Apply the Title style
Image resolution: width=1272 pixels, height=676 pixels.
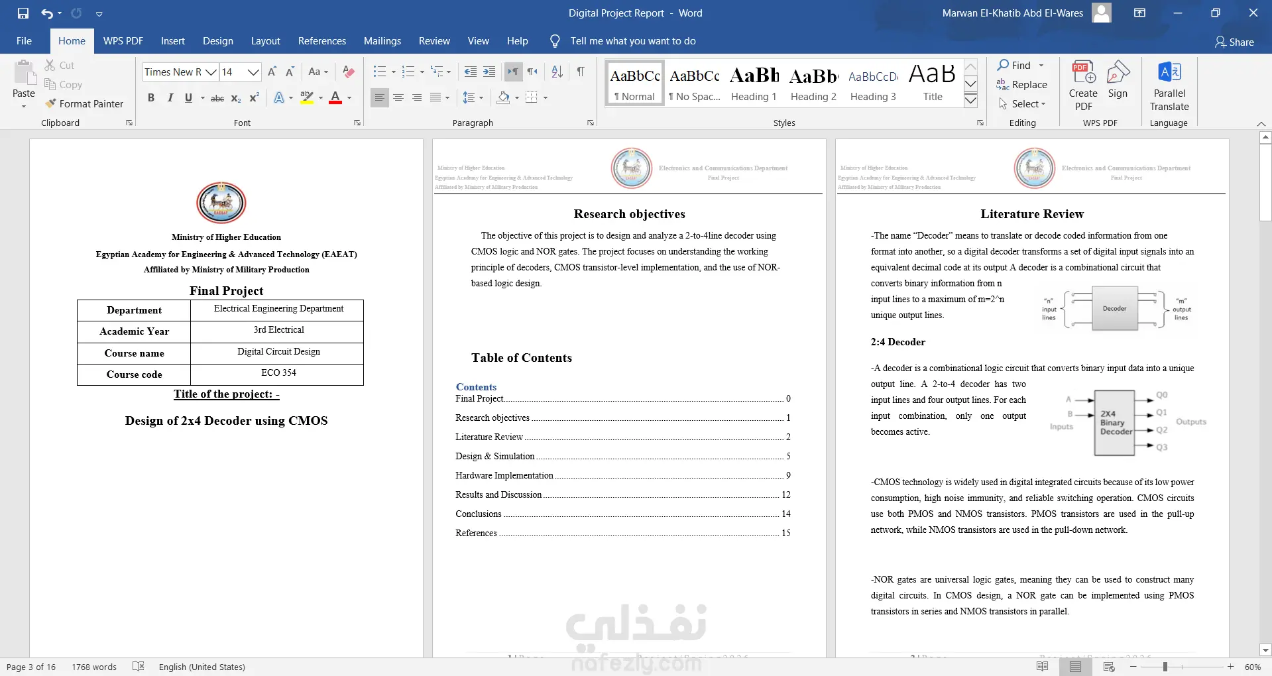(x=933, y=83)
